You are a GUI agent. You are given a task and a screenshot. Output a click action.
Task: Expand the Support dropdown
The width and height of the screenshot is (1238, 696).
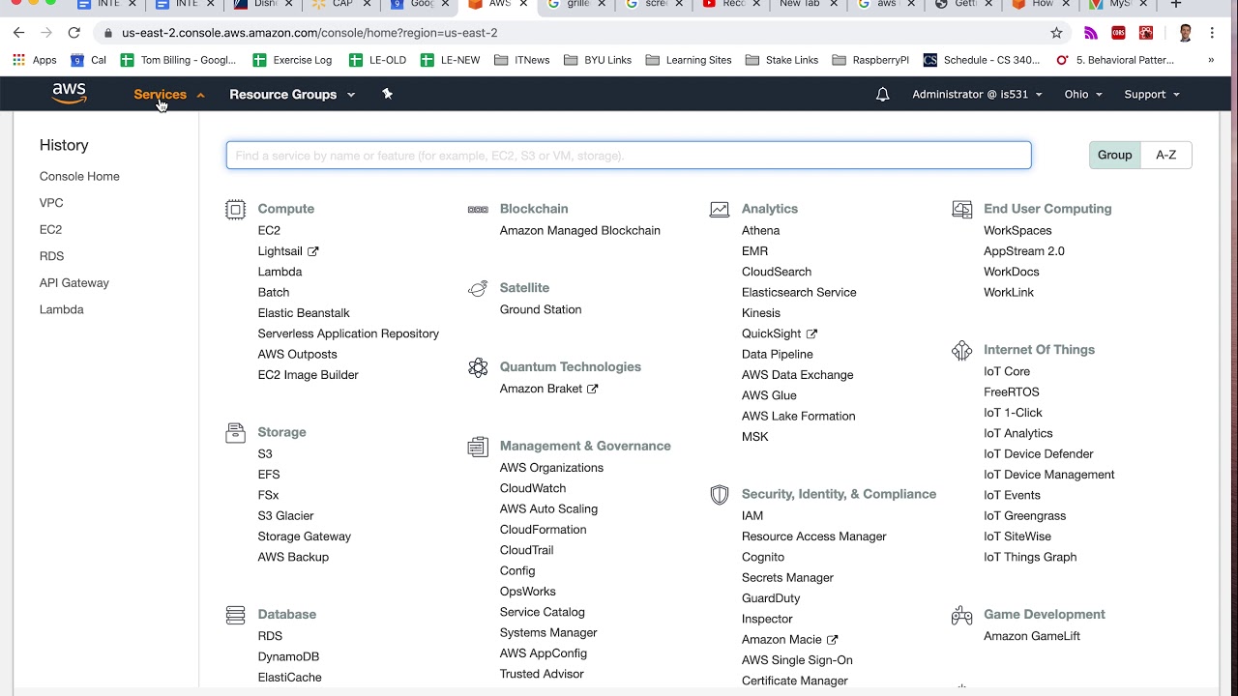click(x=1152, y=94)
